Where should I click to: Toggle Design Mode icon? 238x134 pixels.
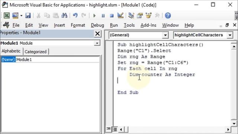point(120,16)
